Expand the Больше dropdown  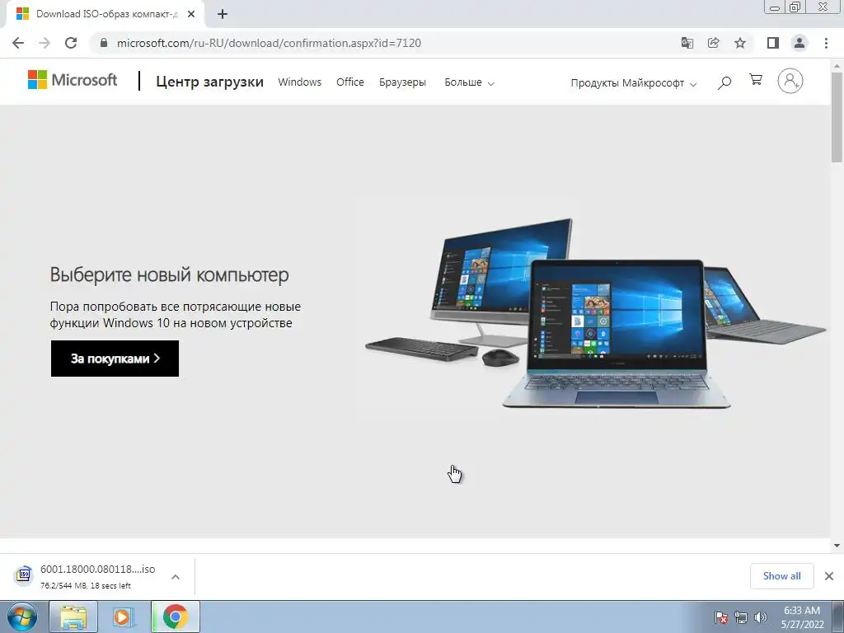[x=469, y=83]
